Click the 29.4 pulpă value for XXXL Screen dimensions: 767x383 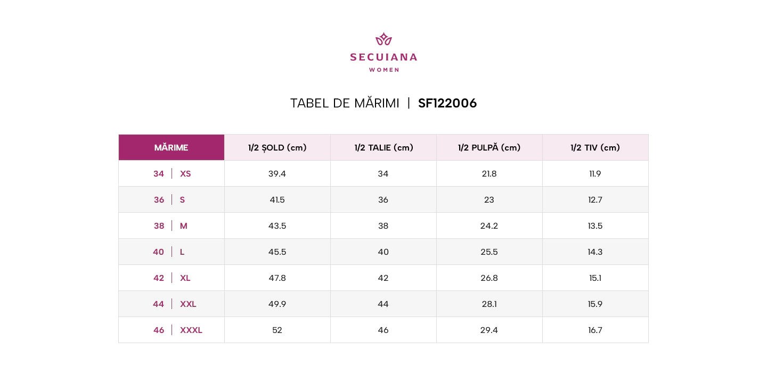point(489,330)
